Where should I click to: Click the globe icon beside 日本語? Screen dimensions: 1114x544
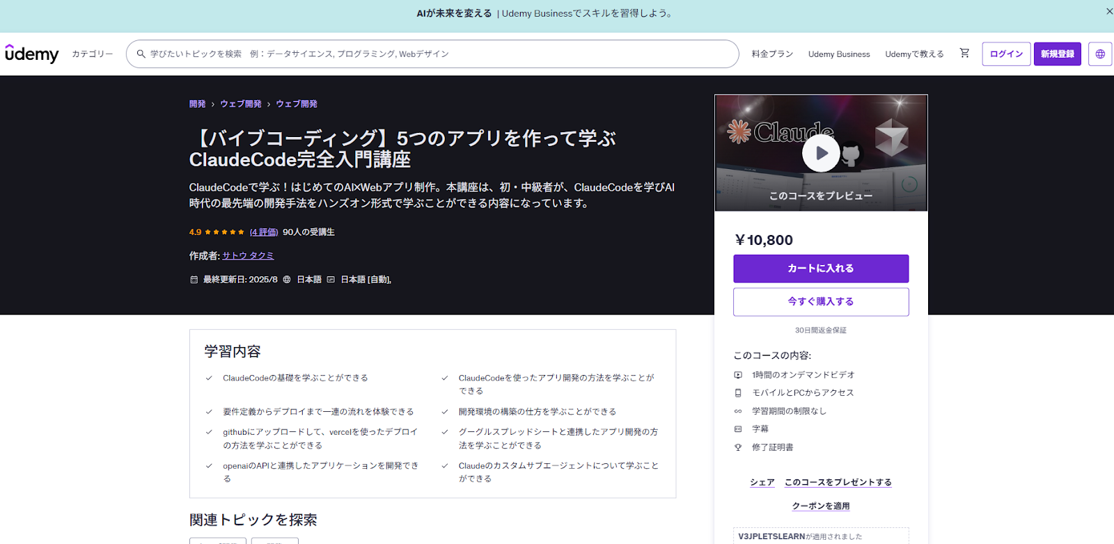pyautogui.click(x=287, y=280)
